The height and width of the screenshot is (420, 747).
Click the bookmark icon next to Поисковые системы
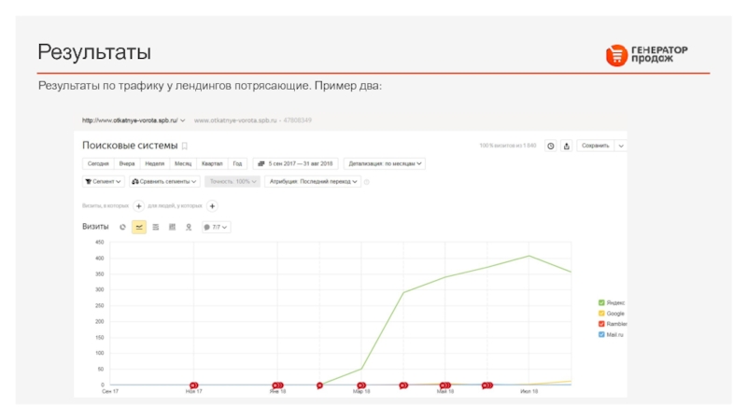click(x=185, y=146)
